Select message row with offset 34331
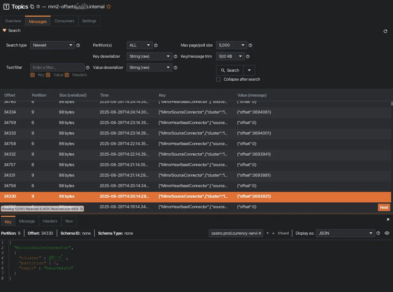Image resolution: width=393 pixels, height=292 pixels. click(195, 175)
